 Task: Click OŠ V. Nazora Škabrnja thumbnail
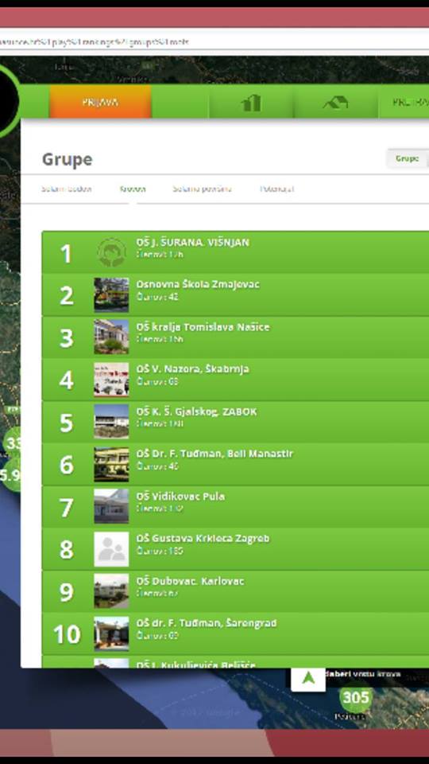click(x=111, y=380)
